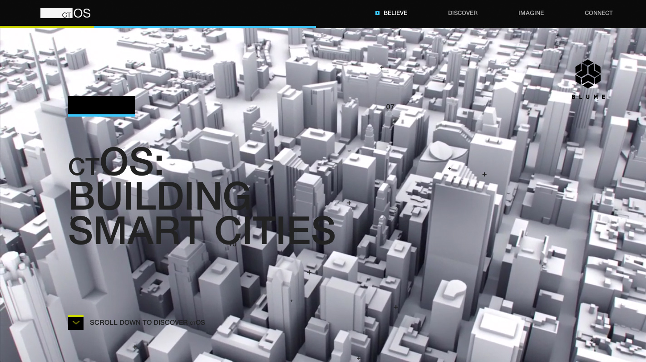
Task: Click the black box with blue underline
Action: pyautogui.click(x=102, y=106)
